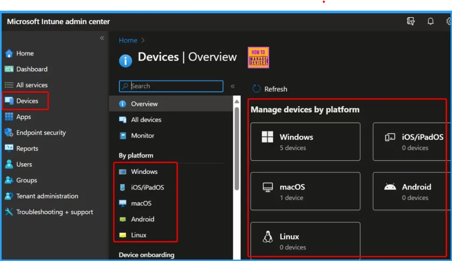Click the submenu scrollbar up arrow

[237, 102]
